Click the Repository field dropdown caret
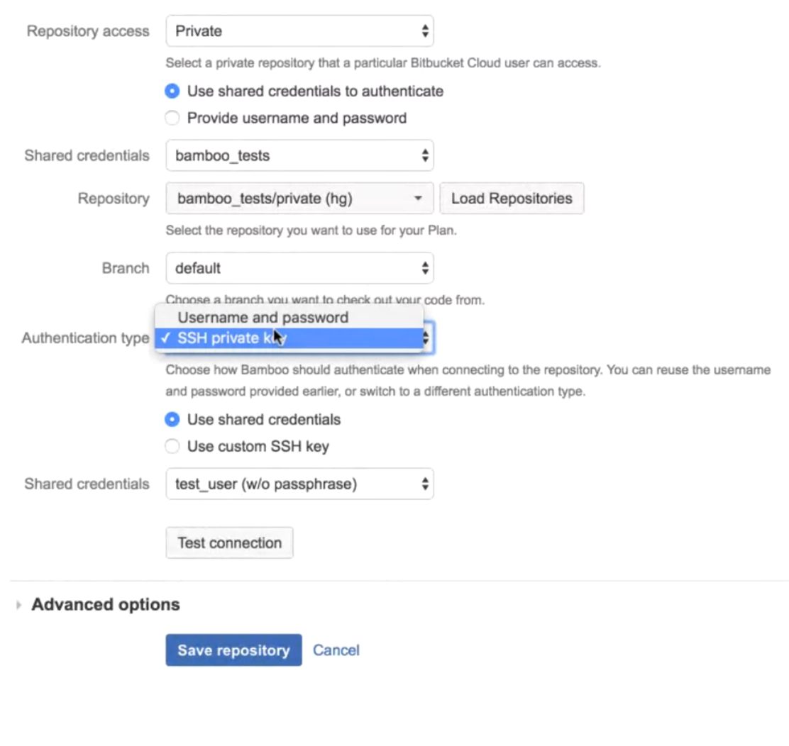789x746 pixels. [x=418, y=199]
